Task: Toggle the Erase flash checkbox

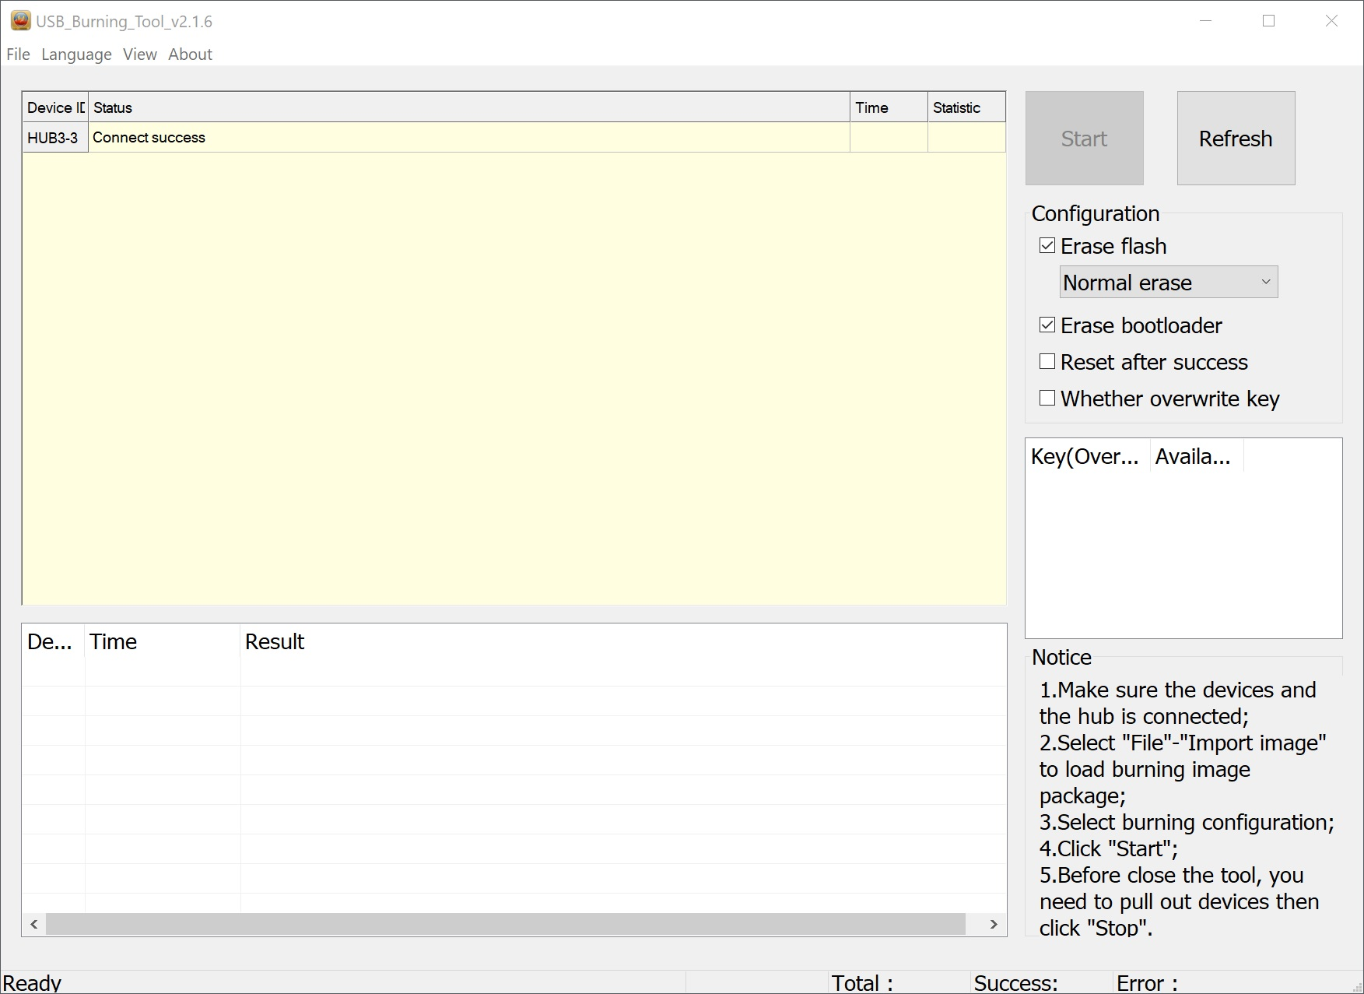Action: [x=1047, y=246]
